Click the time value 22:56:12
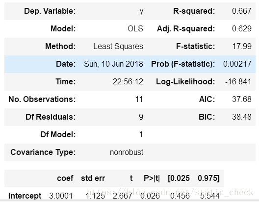Screen dimensions: 259x202 (128, 82)
